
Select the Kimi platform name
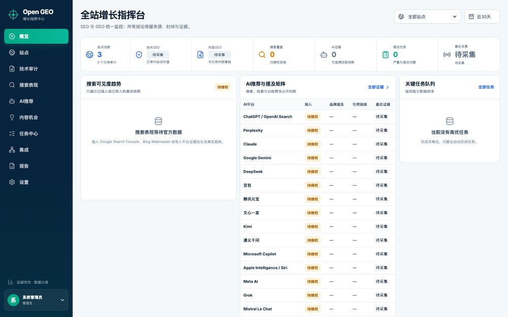point(247,226)
